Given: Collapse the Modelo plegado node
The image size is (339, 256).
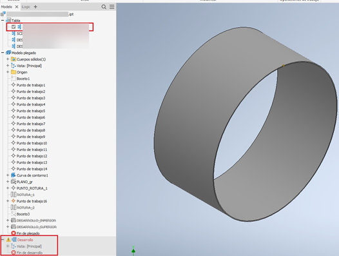Looking at the screenshot, I should (x=3, y=53).
